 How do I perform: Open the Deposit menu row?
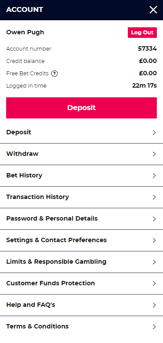[81, 133]
